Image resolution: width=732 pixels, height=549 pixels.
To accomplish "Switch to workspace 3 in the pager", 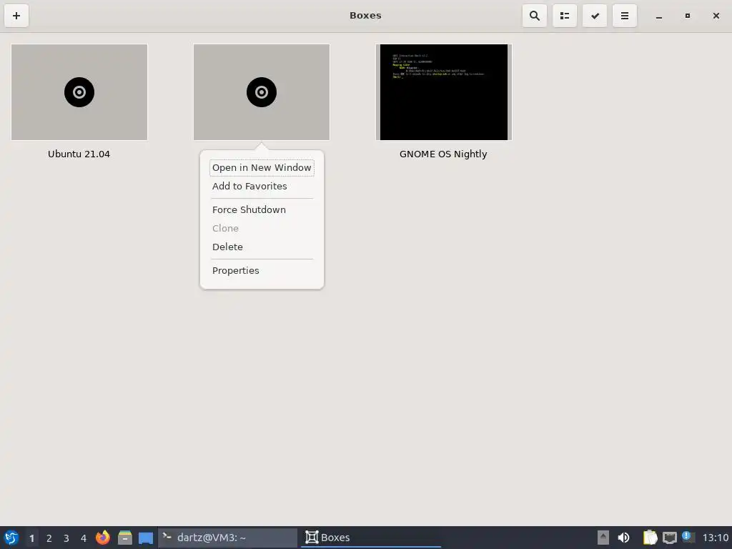I will [66, 538].
